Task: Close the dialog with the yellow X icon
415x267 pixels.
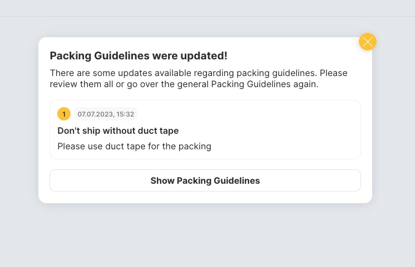Action: point(368,42)
